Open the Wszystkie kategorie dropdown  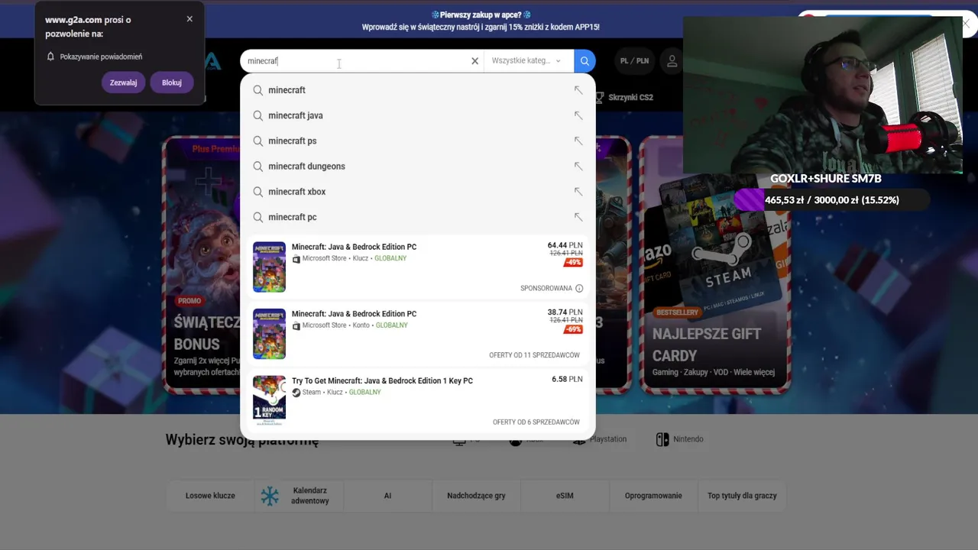click(x=526, y=61)
